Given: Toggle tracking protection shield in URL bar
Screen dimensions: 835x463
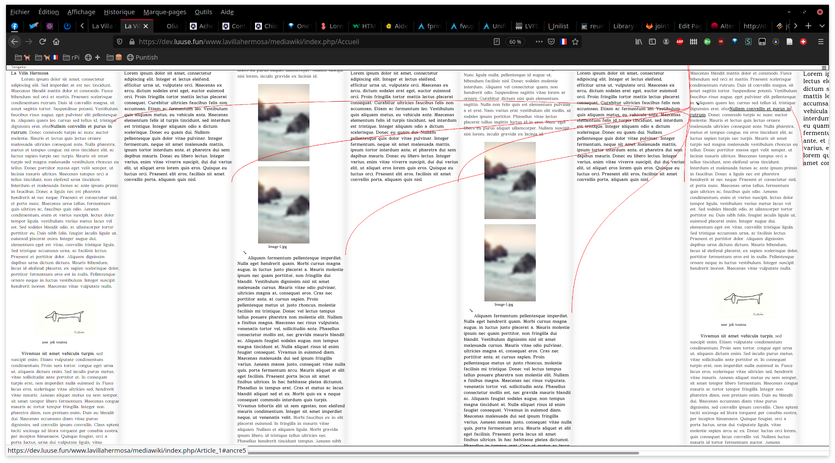Looking at the screenshot, I should [x=120, y=42].
